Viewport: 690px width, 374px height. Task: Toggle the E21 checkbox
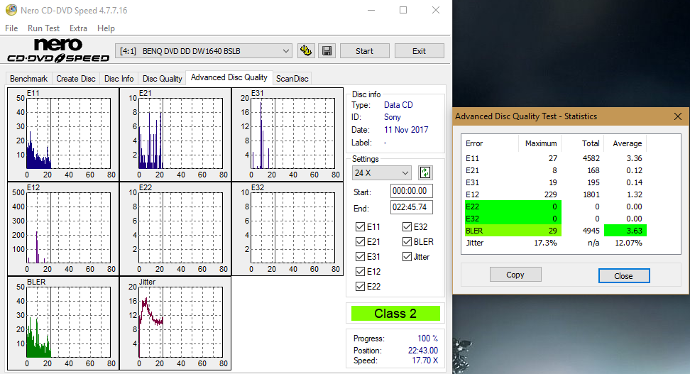(360, 241)
